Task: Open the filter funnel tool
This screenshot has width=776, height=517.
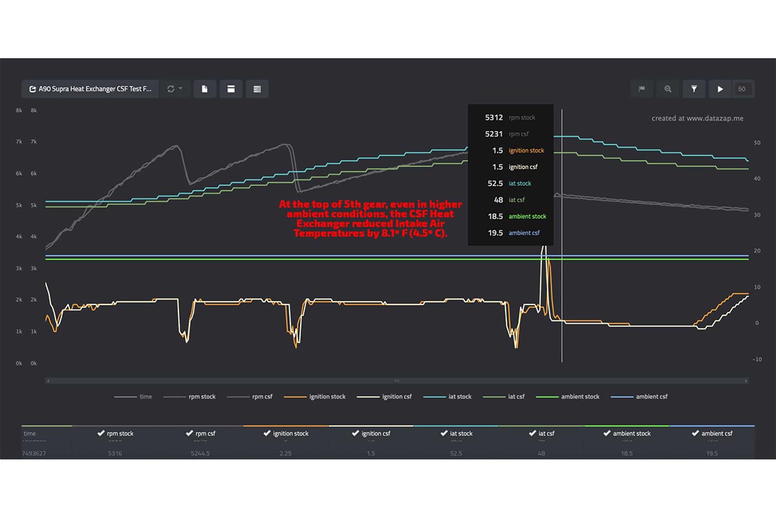Action: [x=694, y=89]
